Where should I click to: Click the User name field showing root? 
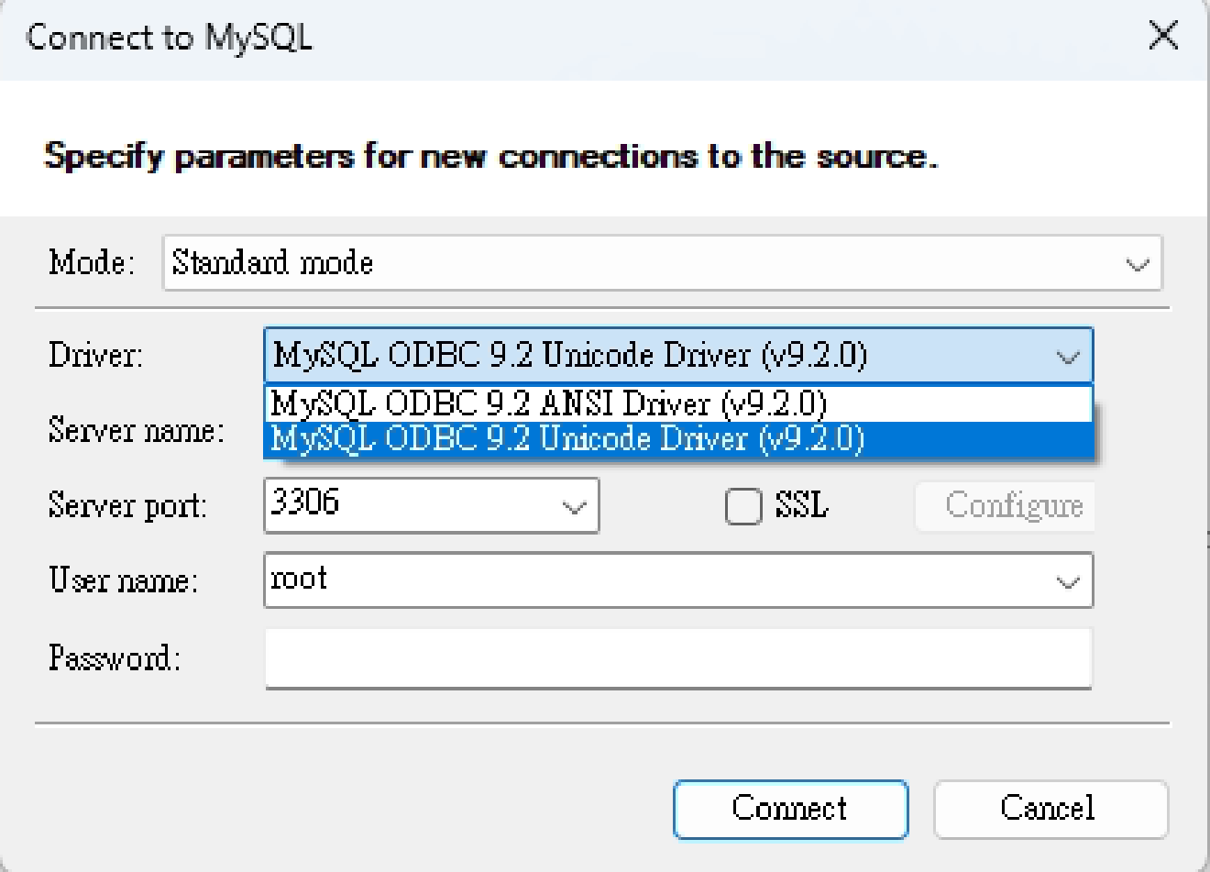(550, 580)
